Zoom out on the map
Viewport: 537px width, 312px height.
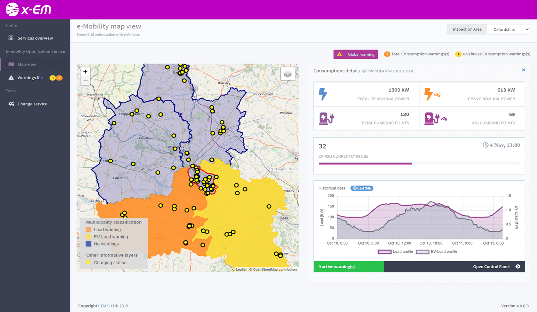coord(85,81)
